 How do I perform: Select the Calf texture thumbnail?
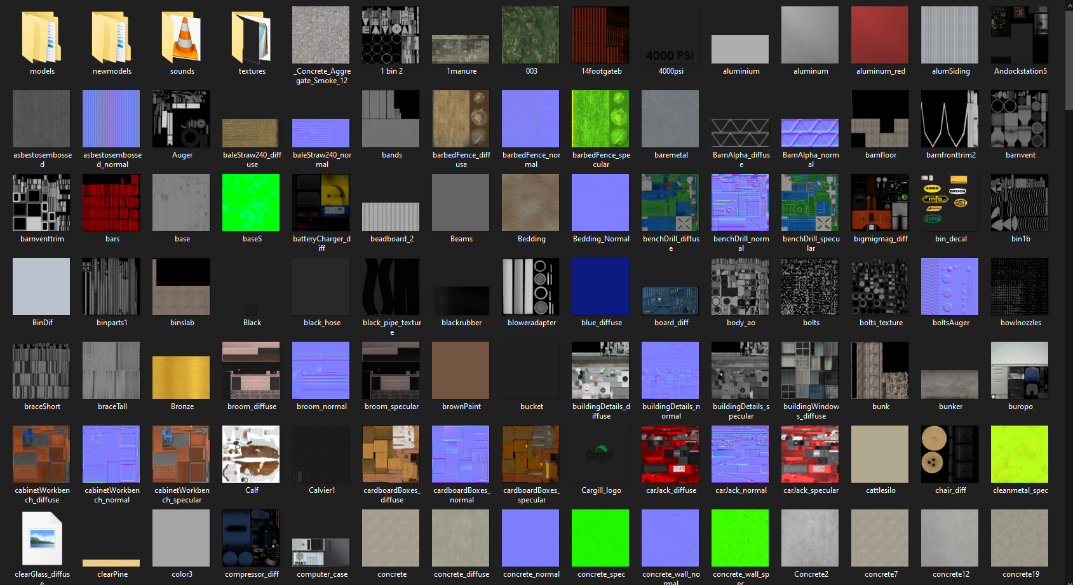pyautogui.click(x=250, y=454)
